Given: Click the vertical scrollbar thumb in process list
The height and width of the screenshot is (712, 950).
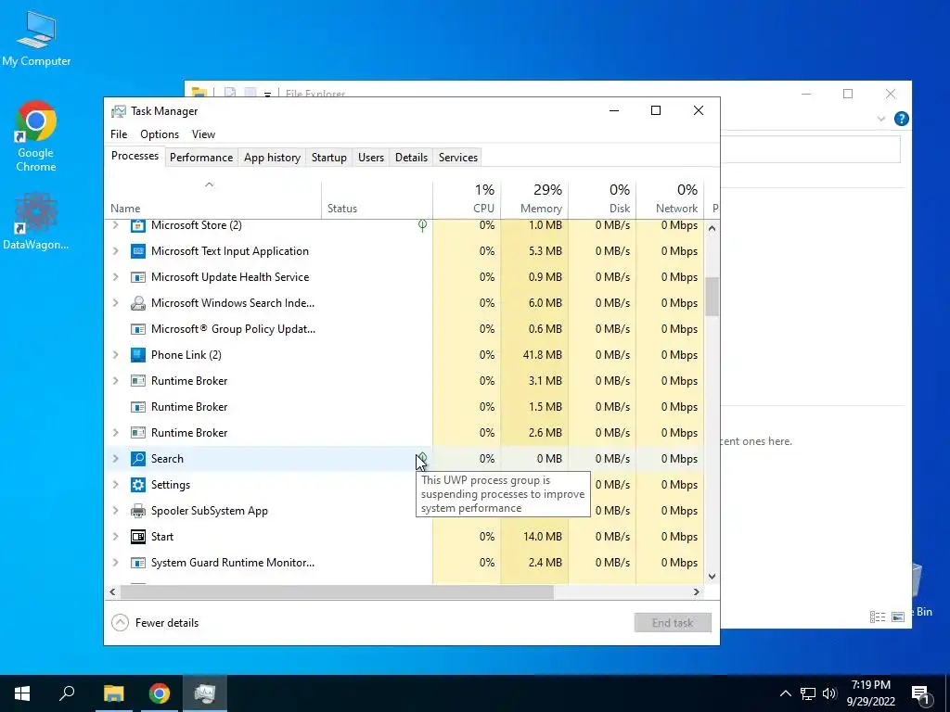Looking at the screenshot, I should (x=712, y=297).
